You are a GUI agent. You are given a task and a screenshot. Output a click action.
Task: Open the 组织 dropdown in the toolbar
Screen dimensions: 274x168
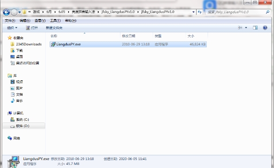click(12, 28)
